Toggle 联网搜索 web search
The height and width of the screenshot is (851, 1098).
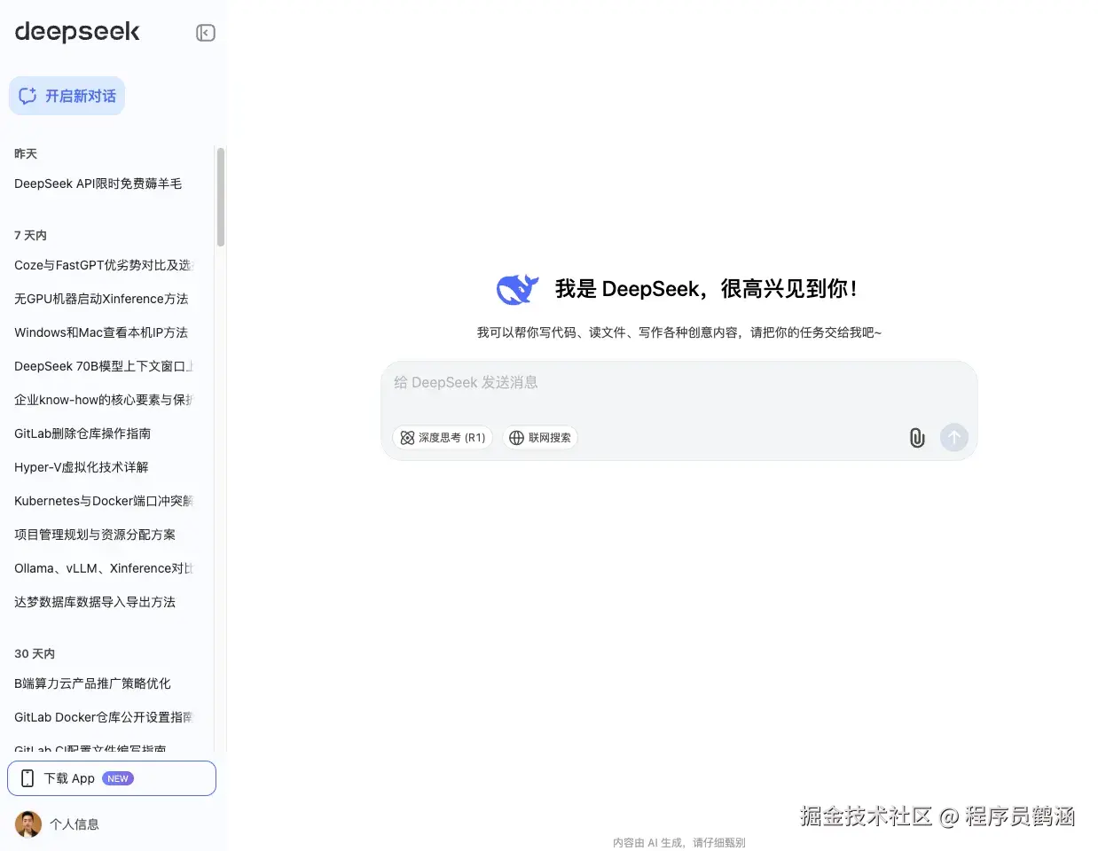(540, 437)
